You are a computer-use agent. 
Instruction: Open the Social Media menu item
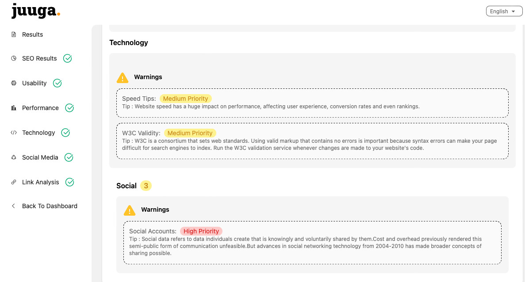click(40, 157)
